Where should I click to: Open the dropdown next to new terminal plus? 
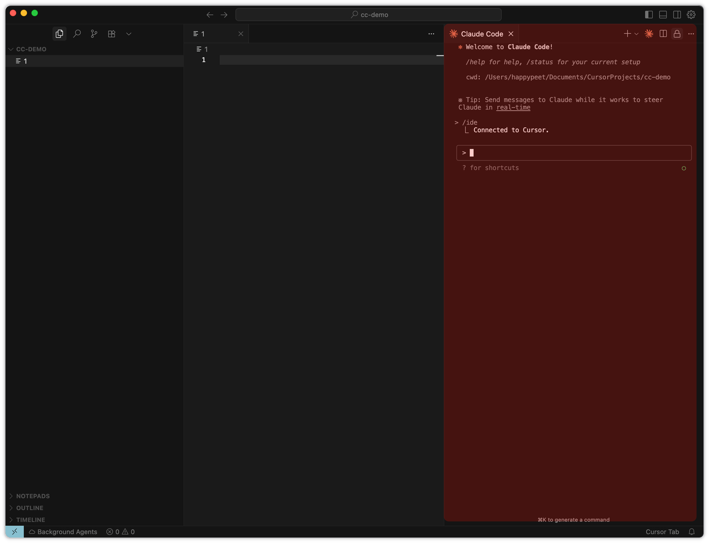click(x=636, y=34)
